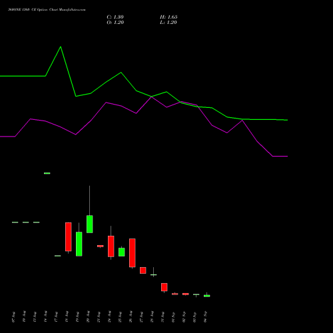Click the close value 'C: 1.30'

115,17
